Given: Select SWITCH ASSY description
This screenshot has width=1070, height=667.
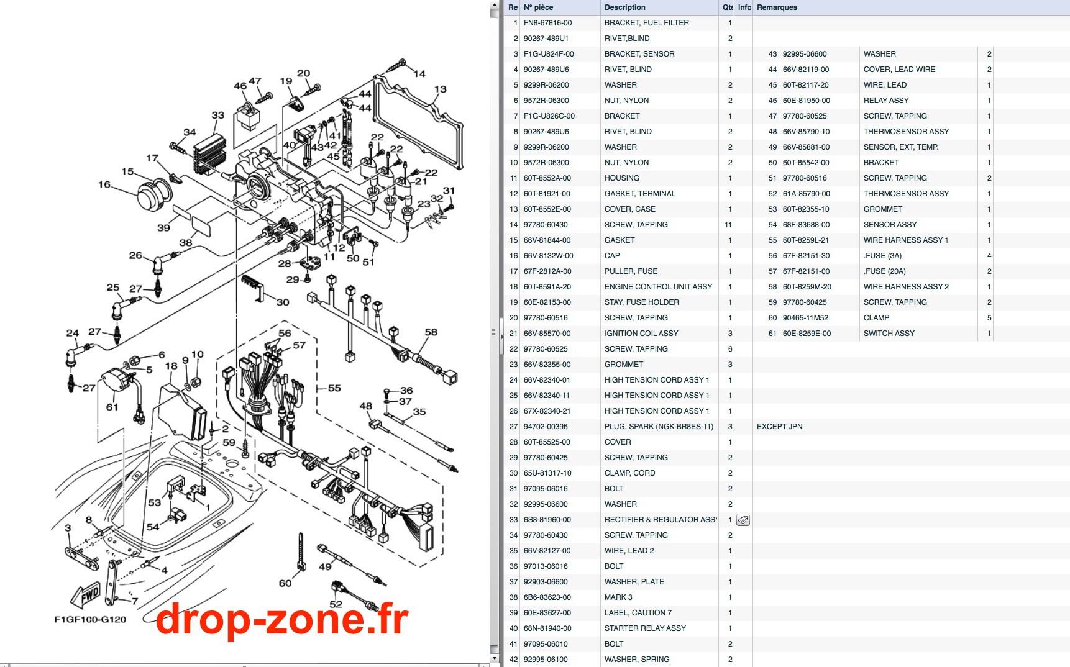Looking at the screenshot, I should click(889, 333).
